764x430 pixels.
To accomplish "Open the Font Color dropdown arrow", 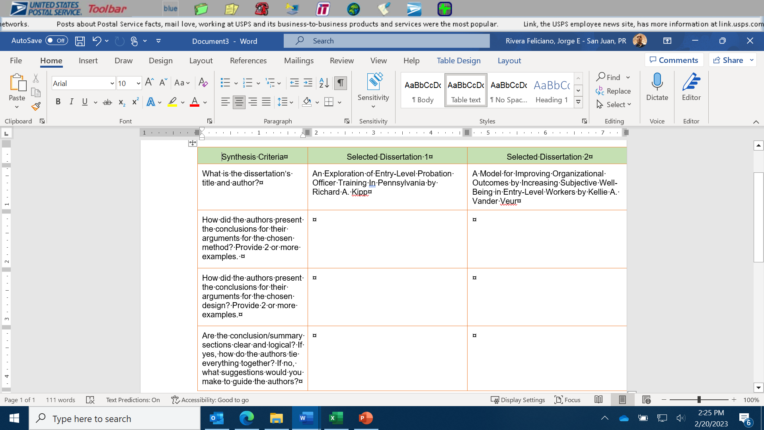I will (205, 102).
